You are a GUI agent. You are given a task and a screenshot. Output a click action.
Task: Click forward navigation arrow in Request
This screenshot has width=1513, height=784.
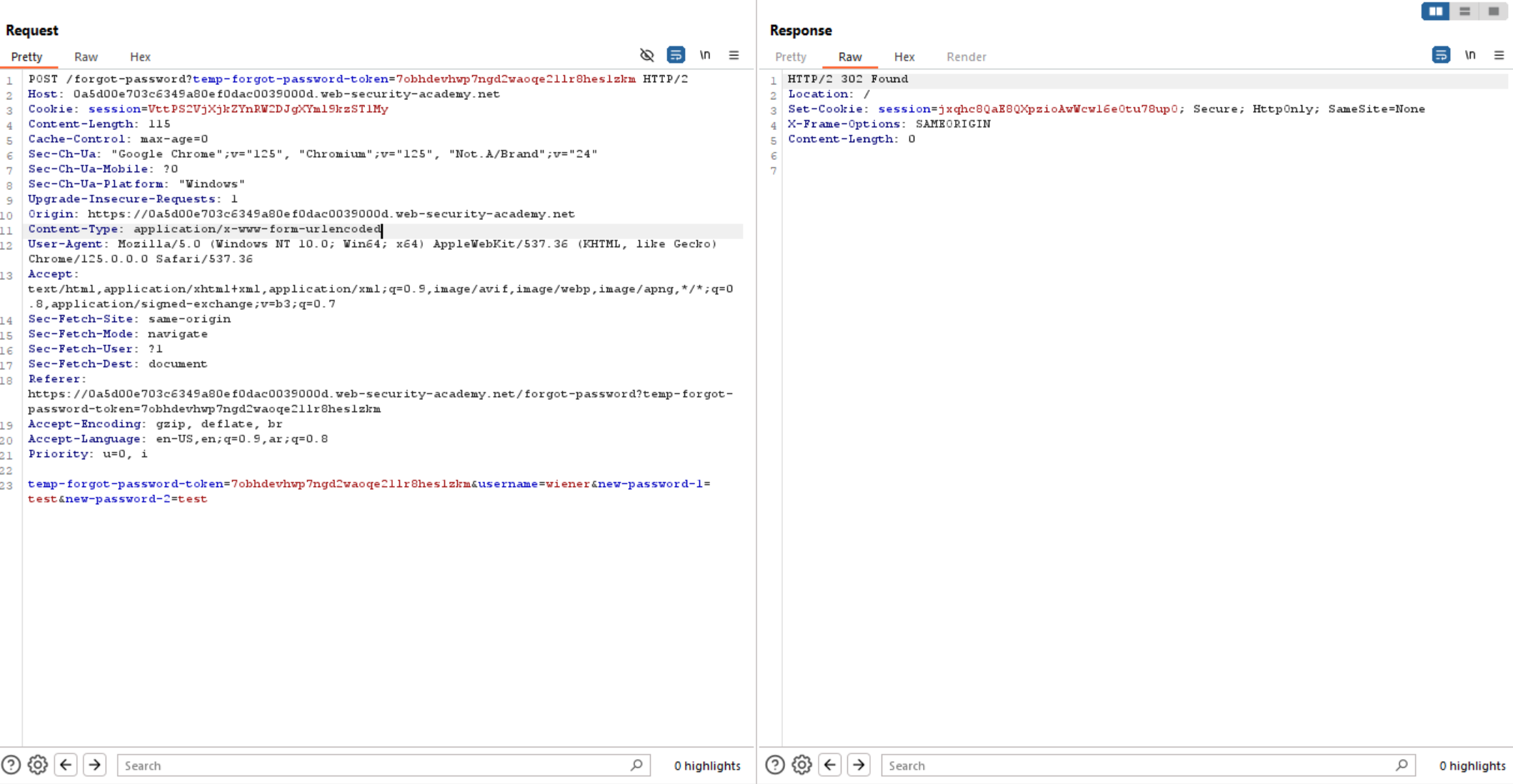pyautogui.click(x=95, y=765)
